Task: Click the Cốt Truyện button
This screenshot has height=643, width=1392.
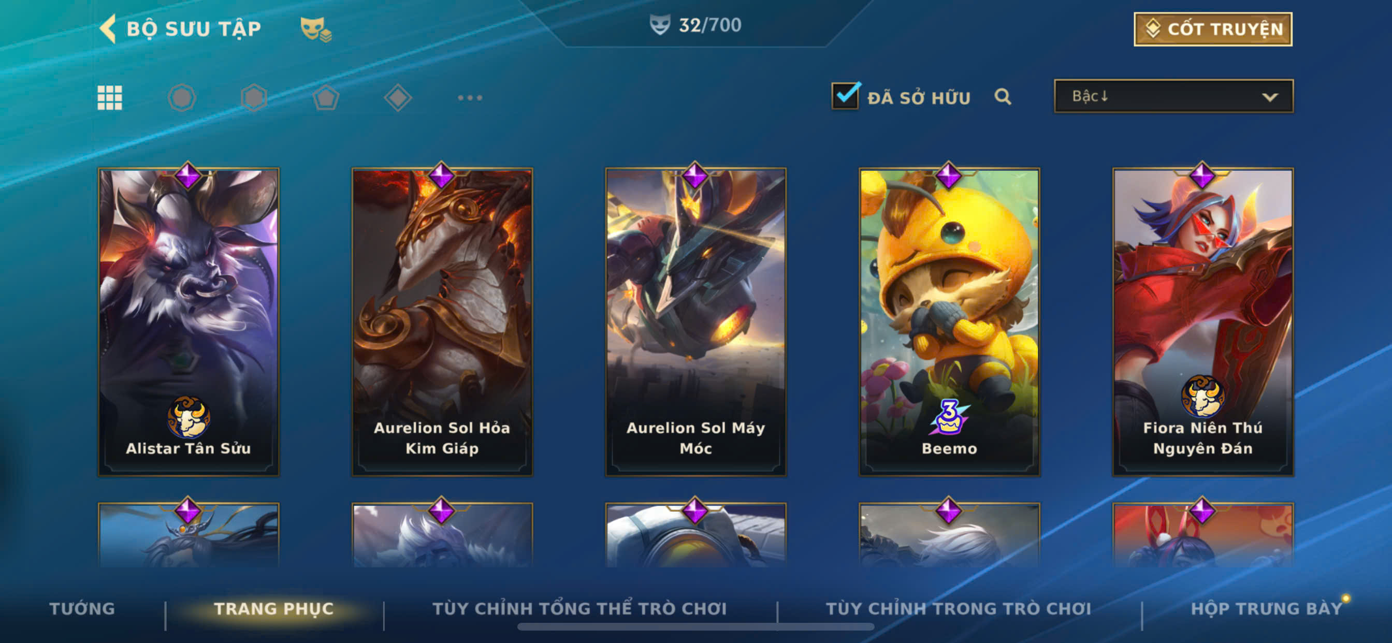Action: coord(1213,28)
